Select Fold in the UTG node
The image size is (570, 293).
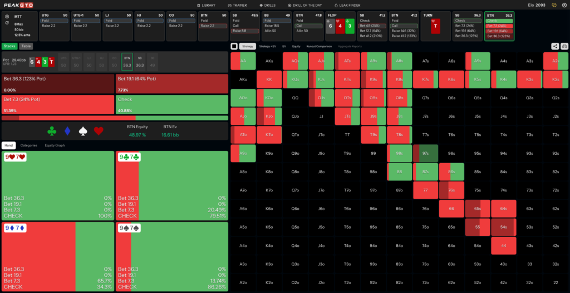[x=54, y=21]
